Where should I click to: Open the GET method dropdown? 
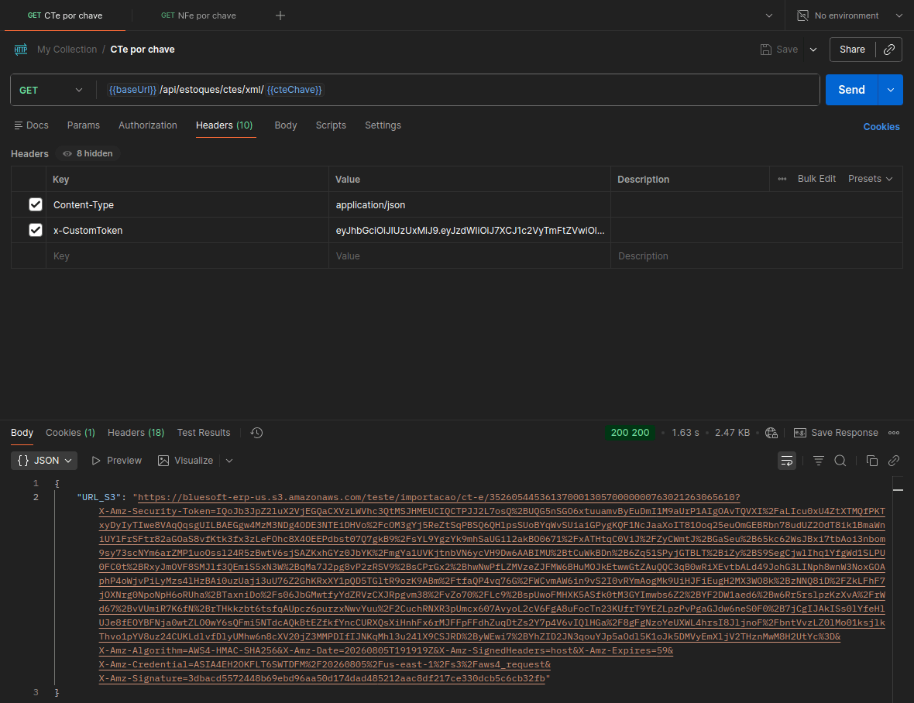50,90
